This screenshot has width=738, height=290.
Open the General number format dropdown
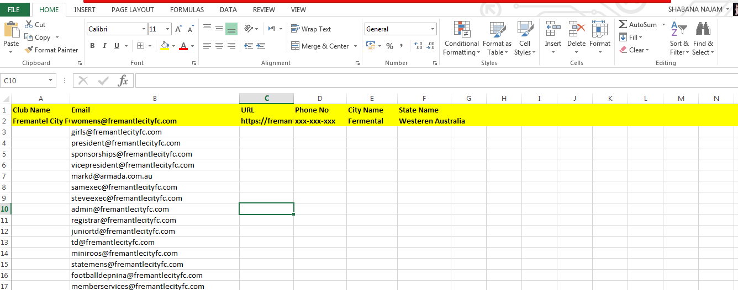(433, 29)
